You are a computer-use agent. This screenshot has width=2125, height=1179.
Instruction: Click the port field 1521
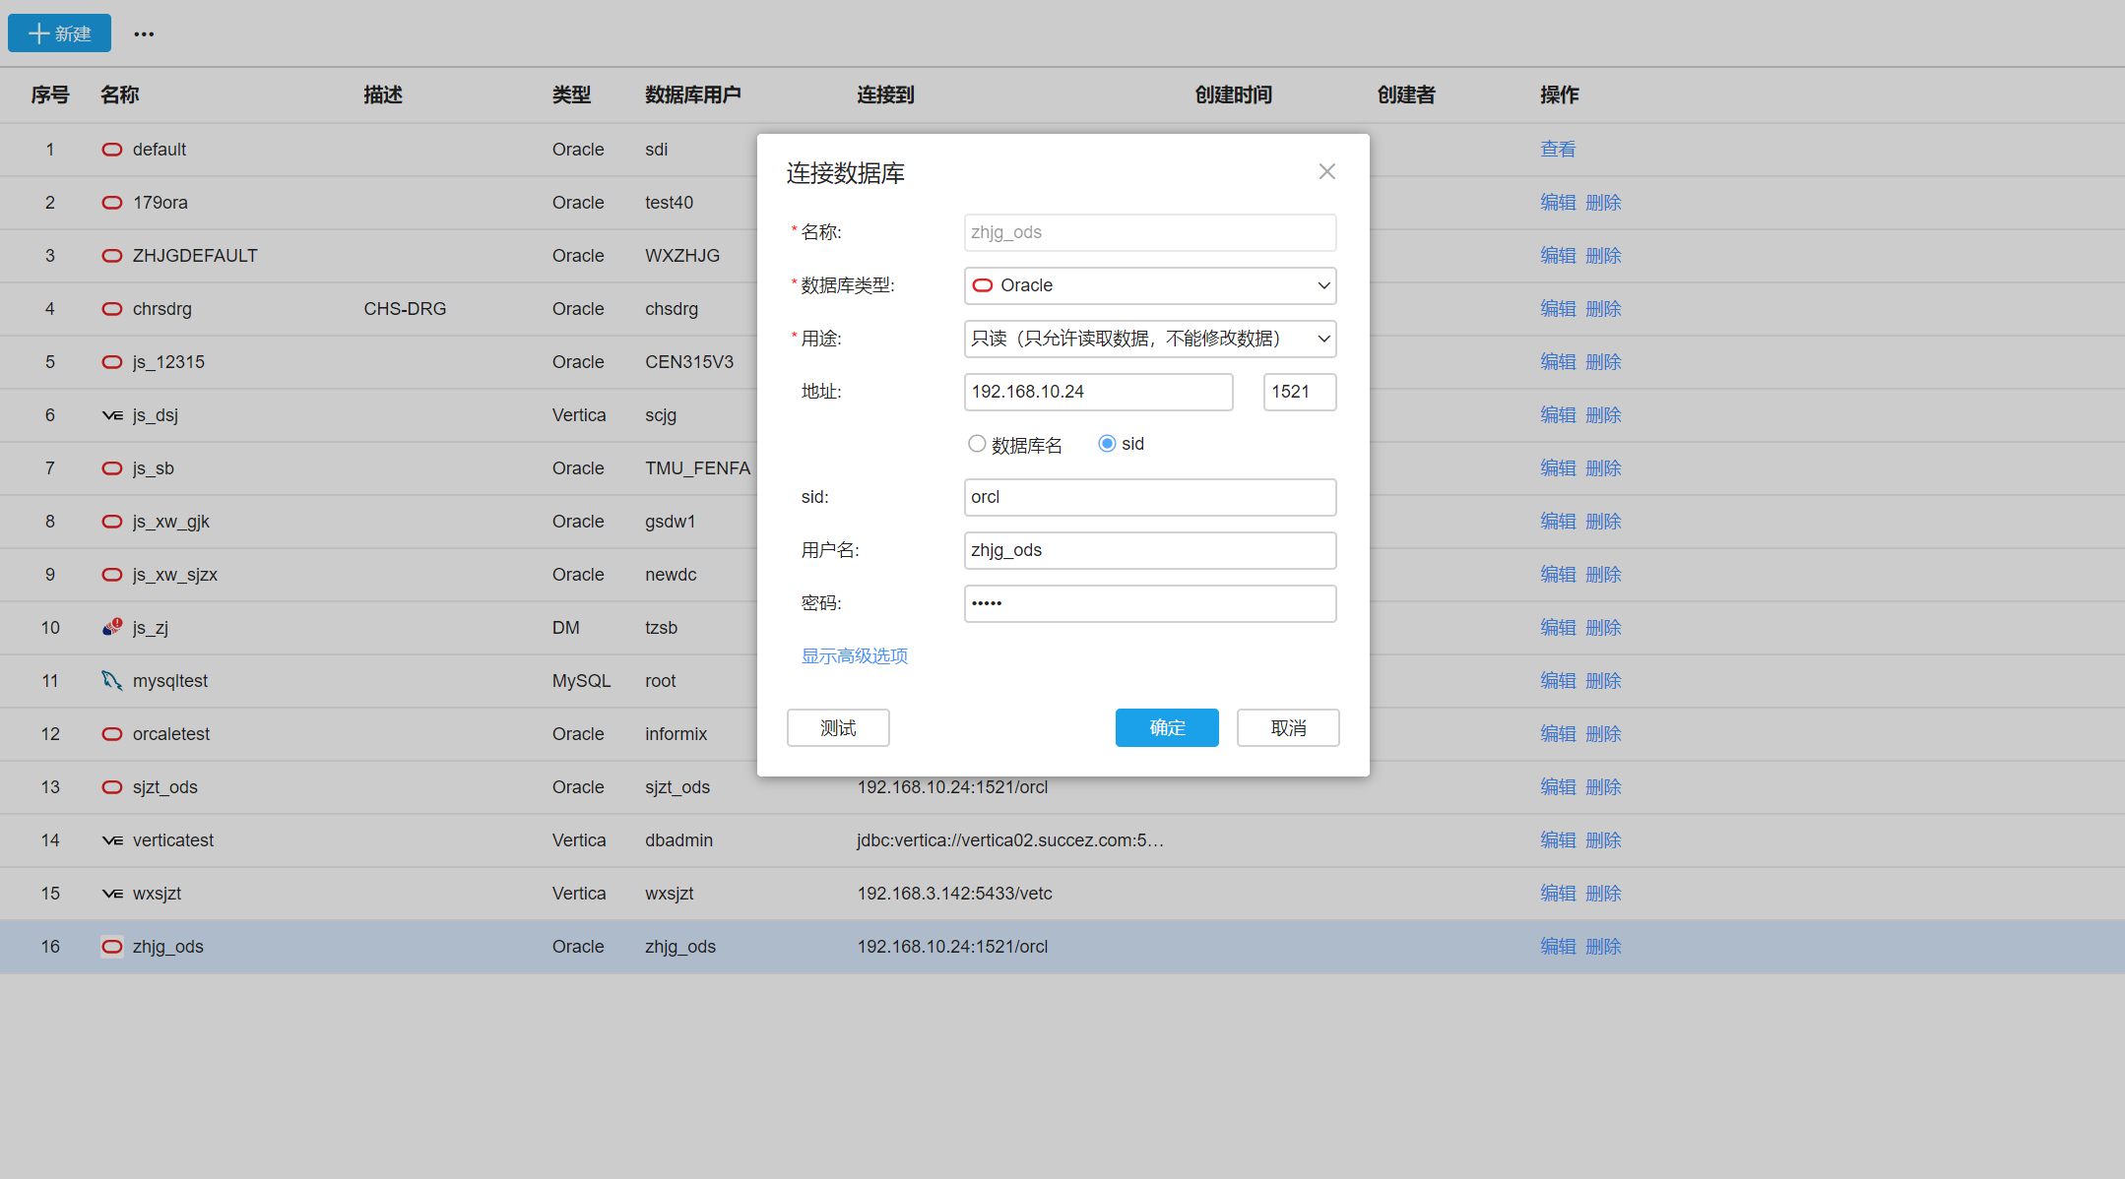tap(1300, 392)
